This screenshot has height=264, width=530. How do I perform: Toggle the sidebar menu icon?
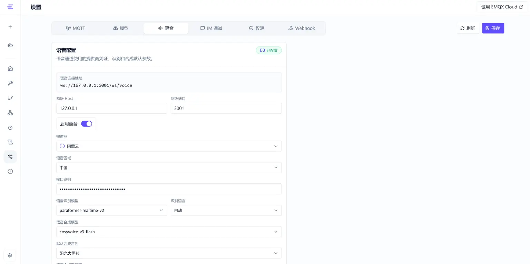click(x=10, y=7)
